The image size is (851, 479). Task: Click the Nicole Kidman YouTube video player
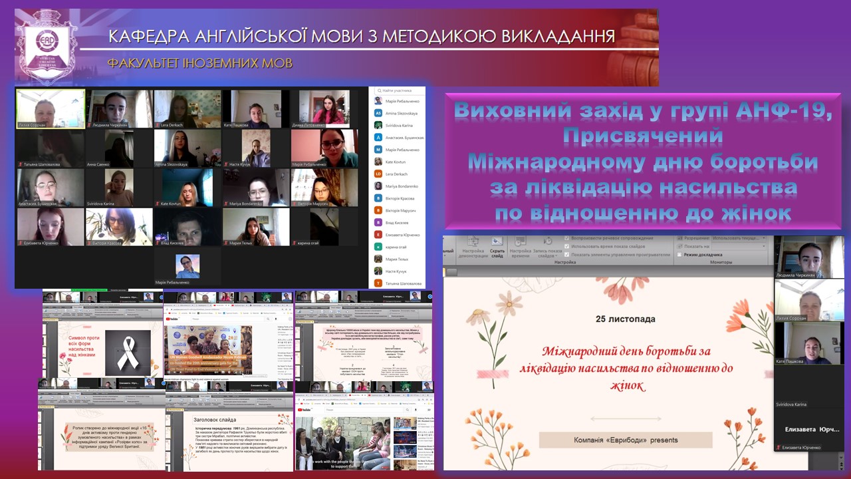pyautogui.click(x=208, y=350)
